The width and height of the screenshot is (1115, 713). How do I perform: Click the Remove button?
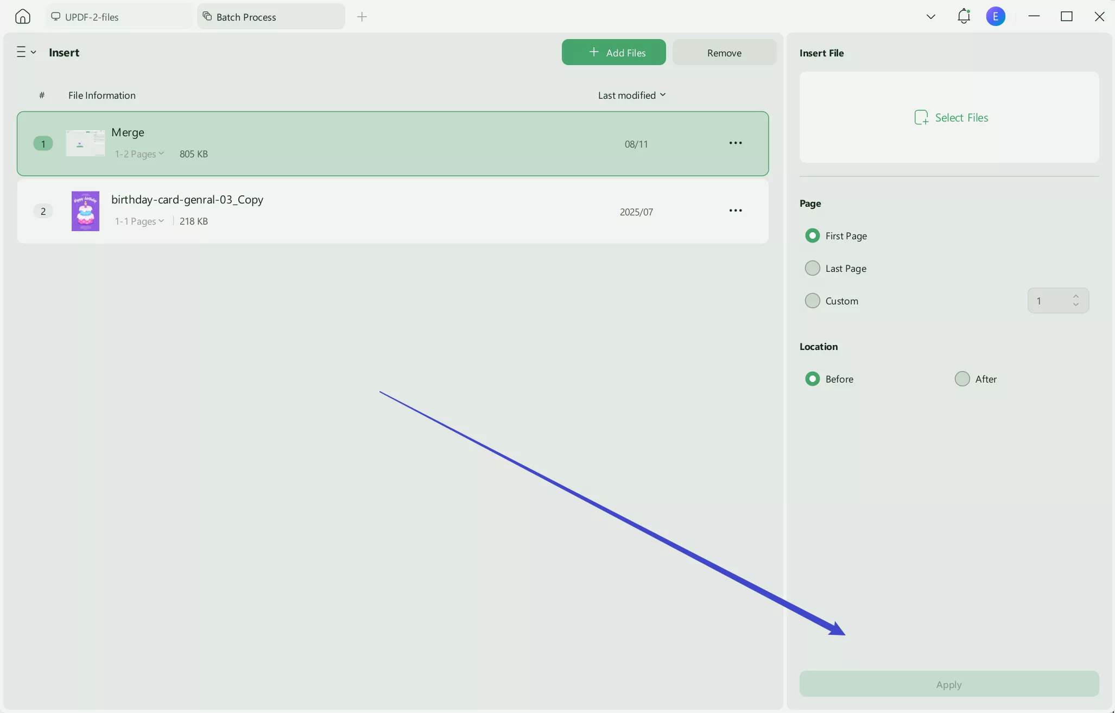[724, 52]
